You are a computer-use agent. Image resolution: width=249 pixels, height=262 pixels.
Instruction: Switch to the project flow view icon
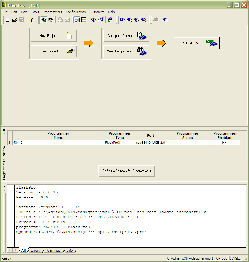click(x=77, y=20)
